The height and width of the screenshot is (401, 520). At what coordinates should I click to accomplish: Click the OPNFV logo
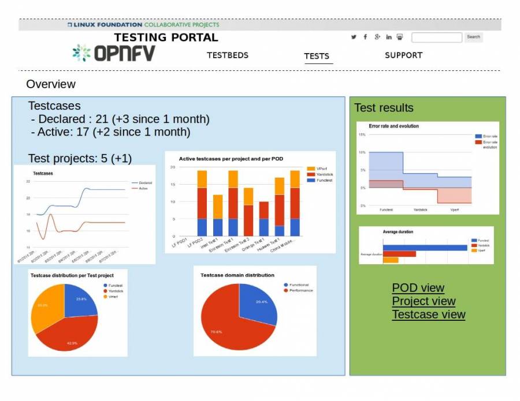coord(114,53)
